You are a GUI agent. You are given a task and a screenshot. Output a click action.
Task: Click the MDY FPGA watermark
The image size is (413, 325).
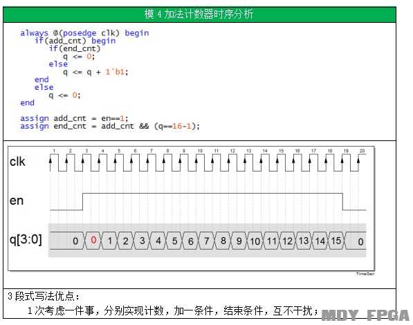(365, 315)
